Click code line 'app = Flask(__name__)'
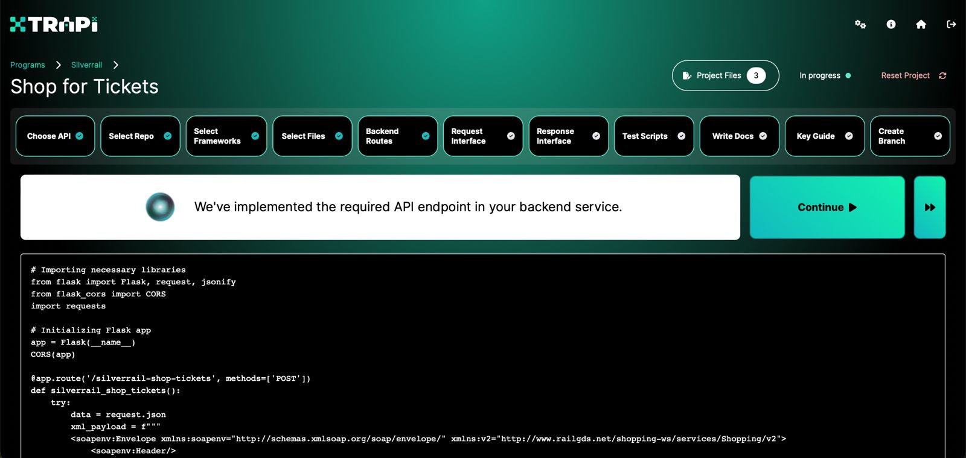This screenshot has height=458, width=966. point(83,342)
